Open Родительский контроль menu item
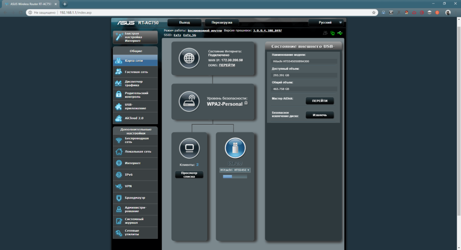Screen dimensions: 461x250 pyautogui.click(x=135, y=95)
